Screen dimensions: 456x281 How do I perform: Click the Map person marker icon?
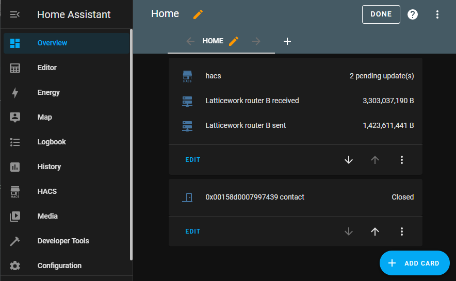[15, 118]
